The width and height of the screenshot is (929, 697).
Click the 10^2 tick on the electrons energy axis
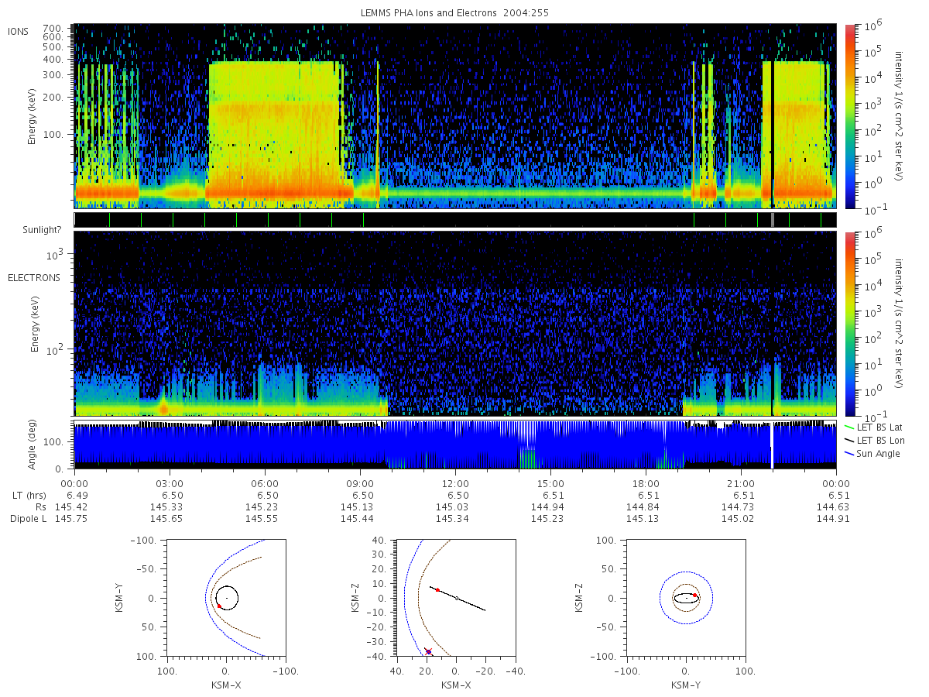tap(56, 349)
